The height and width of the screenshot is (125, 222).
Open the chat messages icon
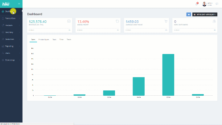coord(217,4)
